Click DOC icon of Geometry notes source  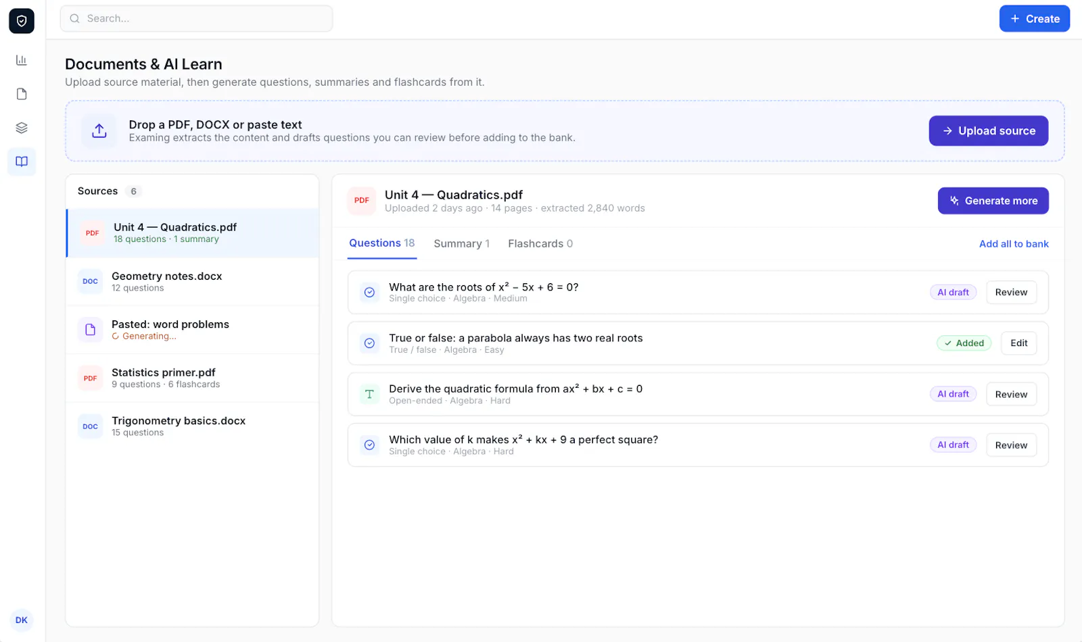[91, 281]
